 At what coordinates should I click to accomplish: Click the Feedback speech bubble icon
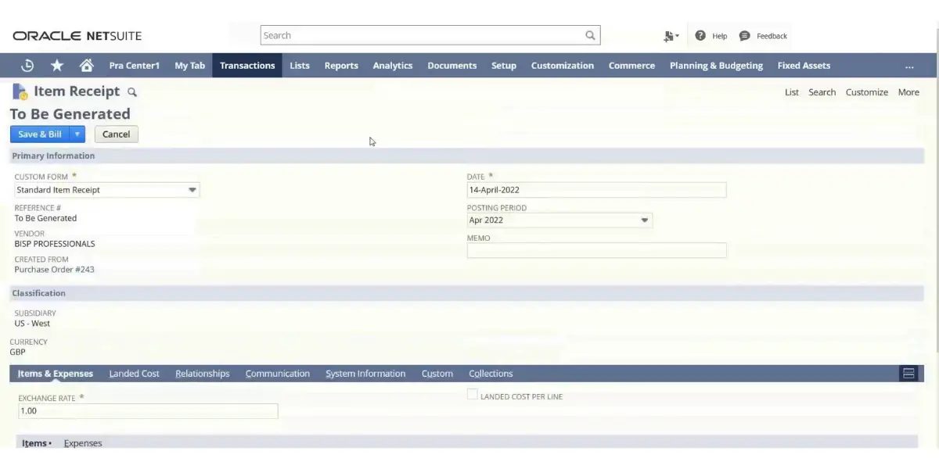pyautogui.click(x=744, y=36)
